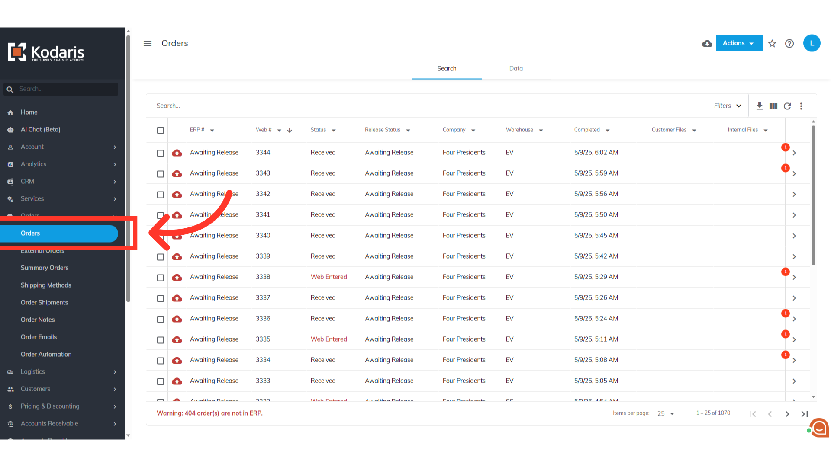Image resolution: width=831 pixels, height=467 pixels.
Task: Switch to the Data tab
Action: tap(516, 68)
